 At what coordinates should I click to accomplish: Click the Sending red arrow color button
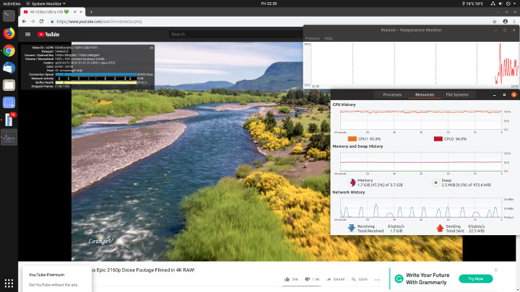440,228
